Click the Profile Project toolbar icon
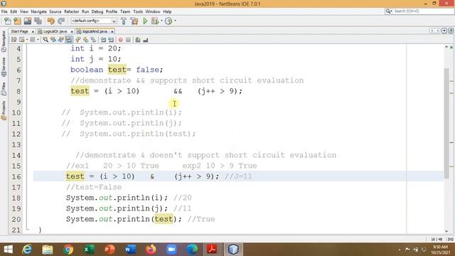 [168, 21]
